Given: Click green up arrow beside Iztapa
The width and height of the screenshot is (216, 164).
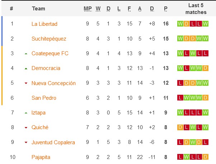Looking at the screenshot, I should pyautogui.click(x=26, y=113).
